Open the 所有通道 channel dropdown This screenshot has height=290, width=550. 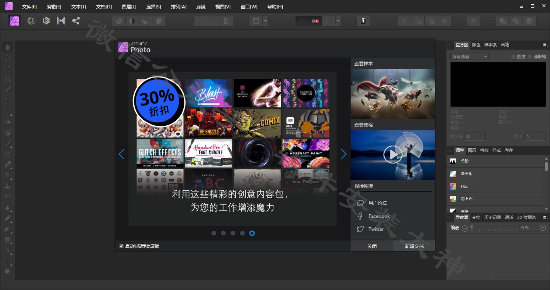469,57
